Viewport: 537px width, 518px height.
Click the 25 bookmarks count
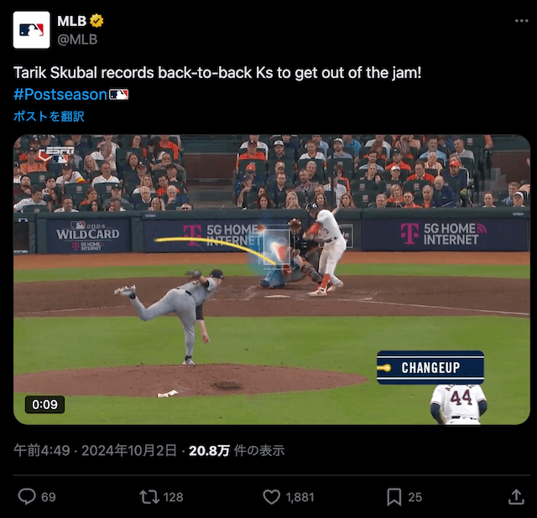click(415, 497)
